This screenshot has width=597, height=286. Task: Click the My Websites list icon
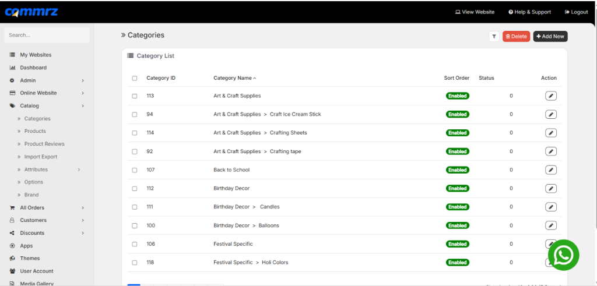pos(12,55)
